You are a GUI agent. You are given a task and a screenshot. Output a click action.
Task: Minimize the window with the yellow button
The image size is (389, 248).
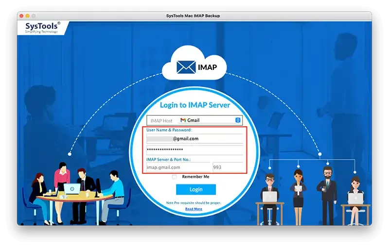tap(28, 16)
